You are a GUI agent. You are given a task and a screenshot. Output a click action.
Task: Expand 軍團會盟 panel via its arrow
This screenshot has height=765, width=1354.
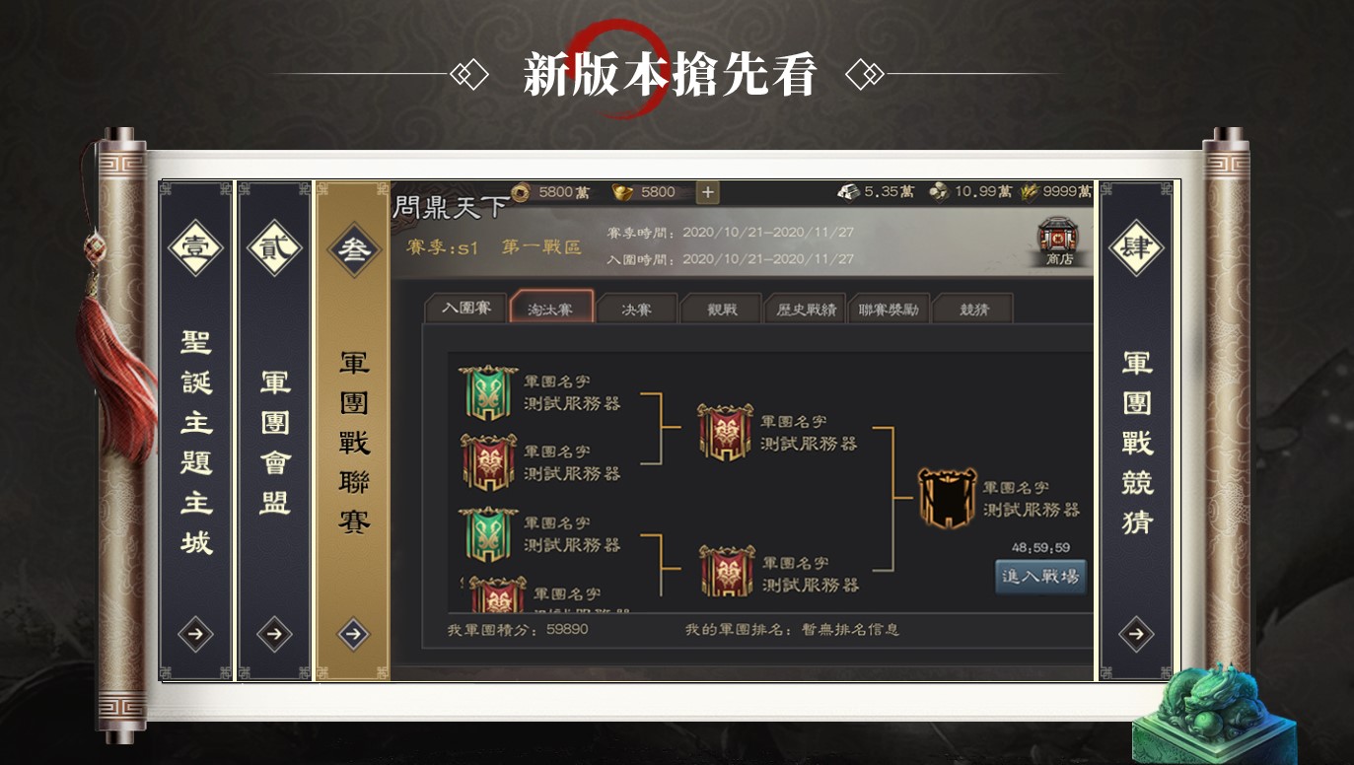coord(274,634)
